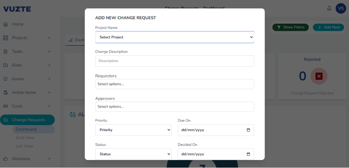Click the Issues icon in sidebar
The height and width of the screenshot is (168, 349).
6,79
